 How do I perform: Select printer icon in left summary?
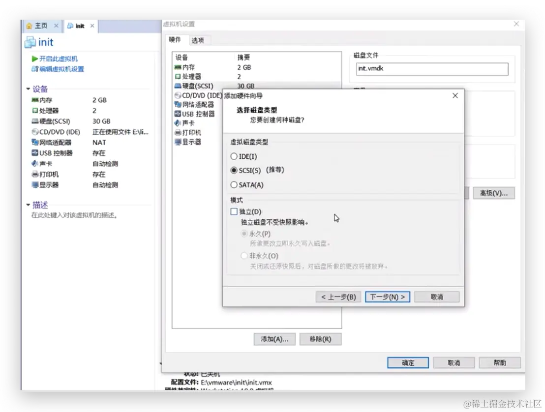[x=35, y=174]
